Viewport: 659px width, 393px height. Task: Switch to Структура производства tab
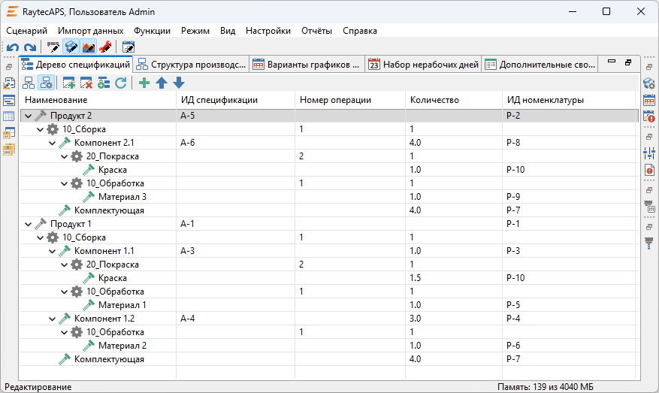191,65
